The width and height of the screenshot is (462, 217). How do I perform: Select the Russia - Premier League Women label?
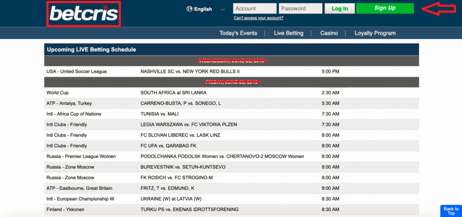(x=81, y=156)
